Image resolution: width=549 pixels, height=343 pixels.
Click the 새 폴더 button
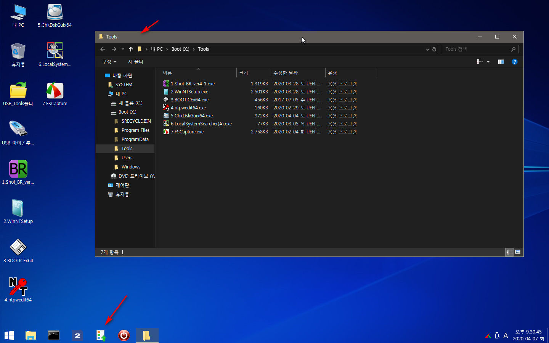(136, 62)
